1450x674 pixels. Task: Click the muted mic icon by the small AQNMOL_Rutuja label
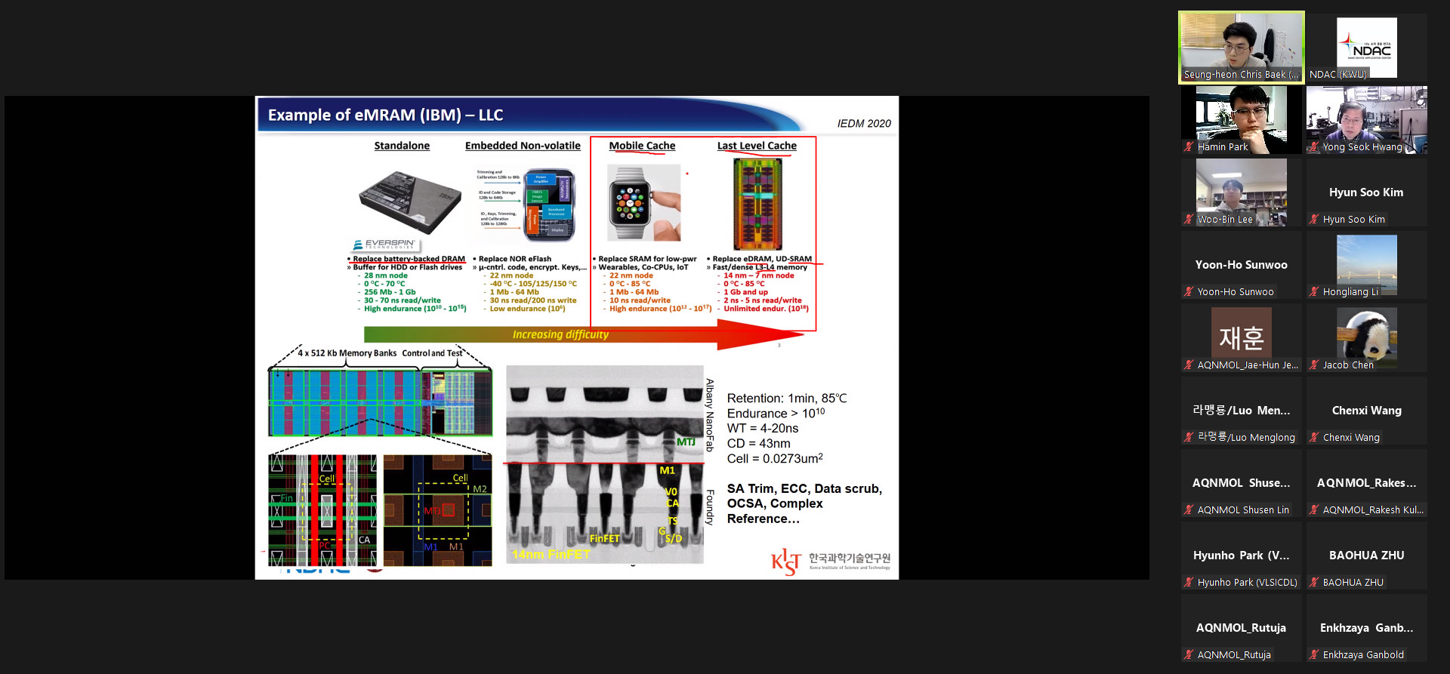click(1189, 655)
